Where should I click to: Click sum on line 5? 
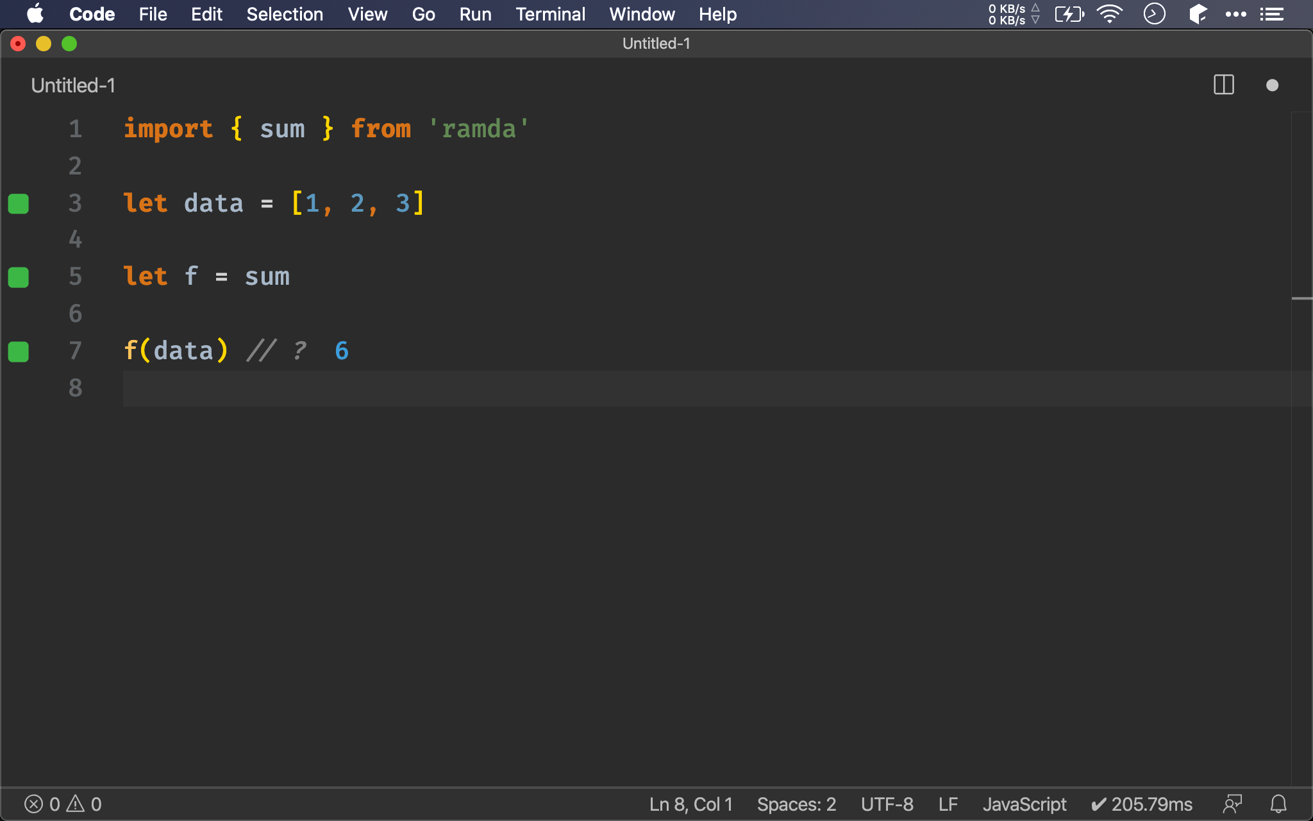267,277
